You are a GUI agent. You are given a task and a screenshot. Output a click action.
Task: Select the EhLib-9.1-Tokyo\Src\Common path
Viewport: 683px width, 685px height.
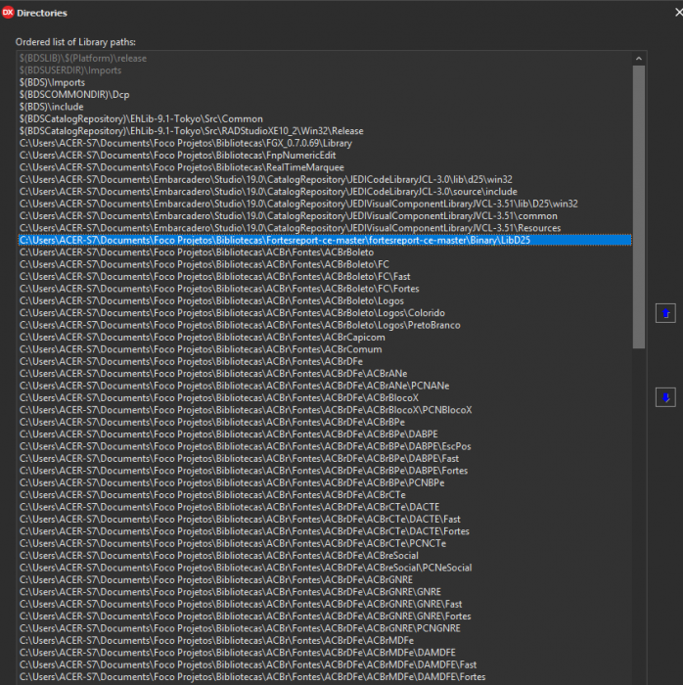(x=325, y=118)
